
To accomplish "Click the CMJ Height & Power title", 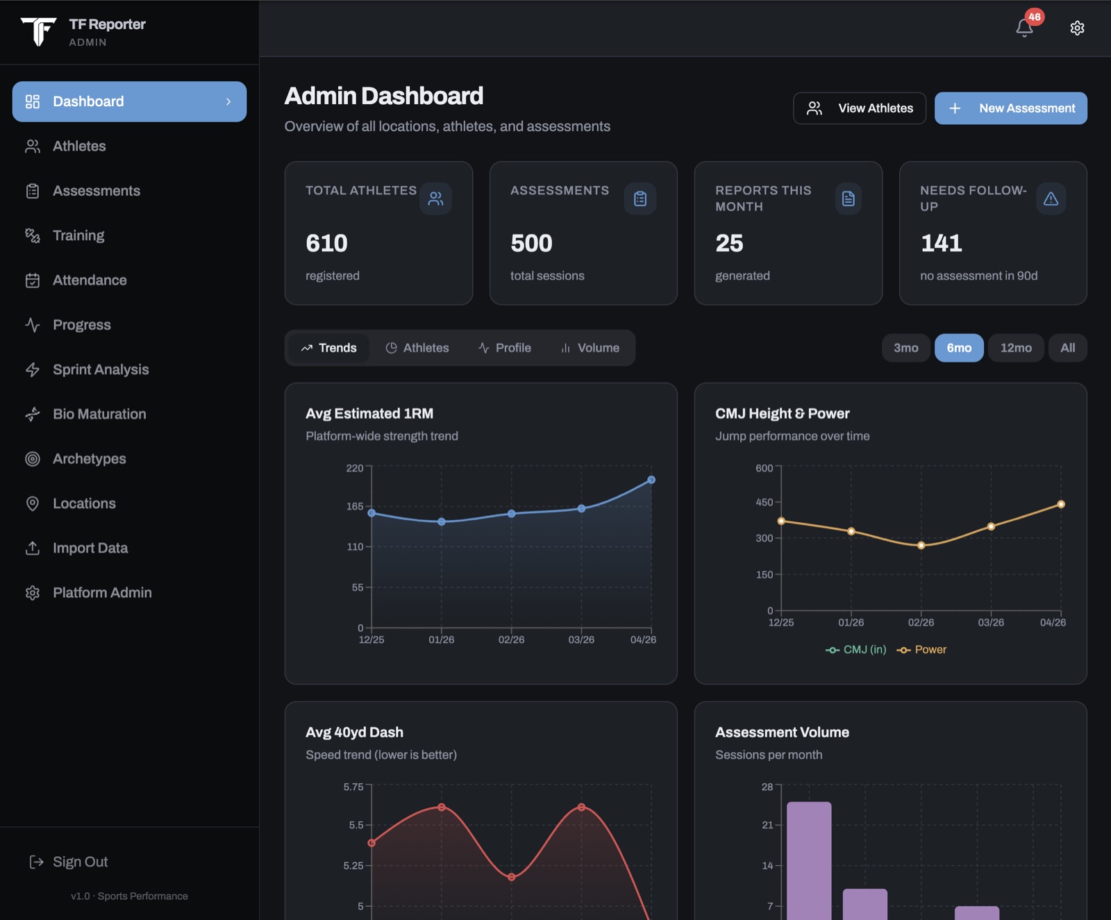I will [783, 414].
